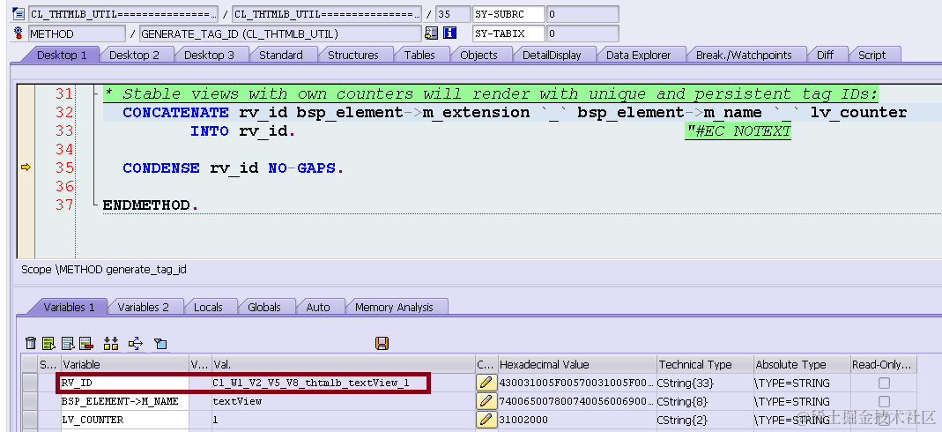
Task: Click the SY-TABIX field
Action: [508, 34]
